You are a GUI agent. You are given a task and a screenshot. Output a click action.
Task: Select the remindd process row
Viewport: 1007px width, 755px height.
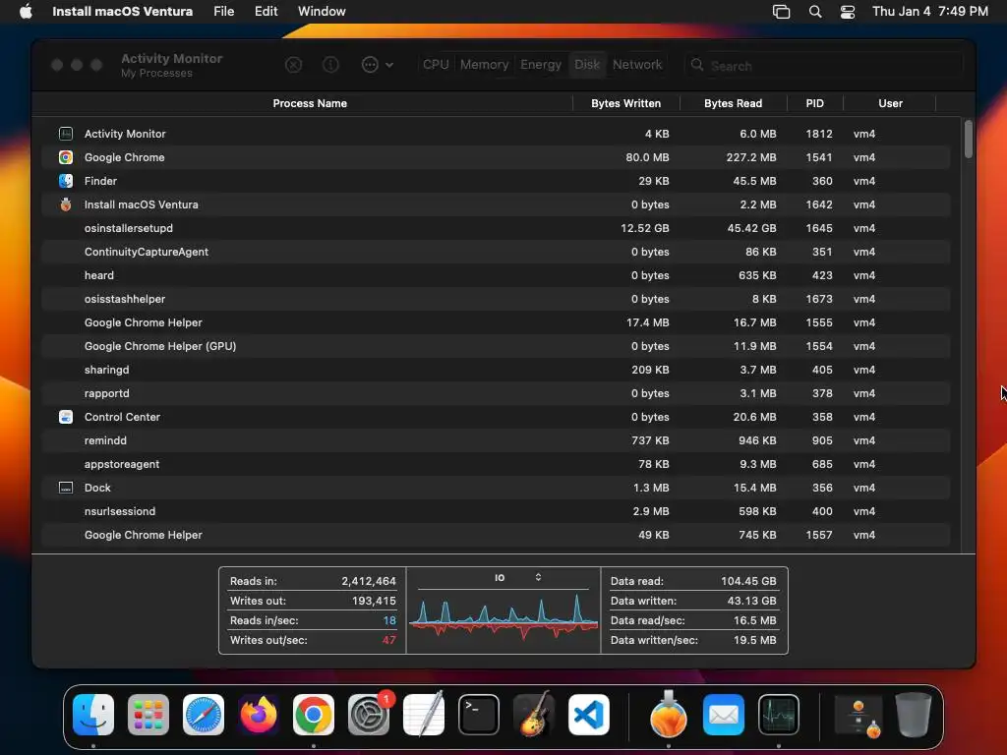[496, 440]
